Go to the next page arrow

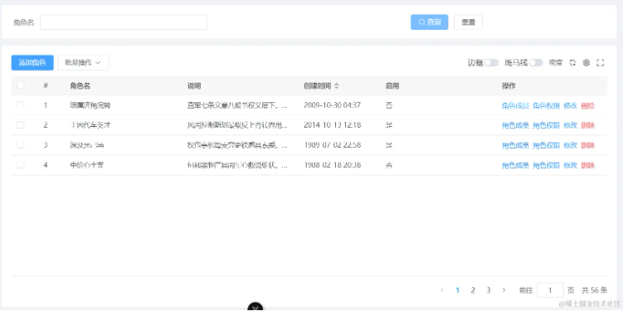pyautogui.click(x=504, y=290)
